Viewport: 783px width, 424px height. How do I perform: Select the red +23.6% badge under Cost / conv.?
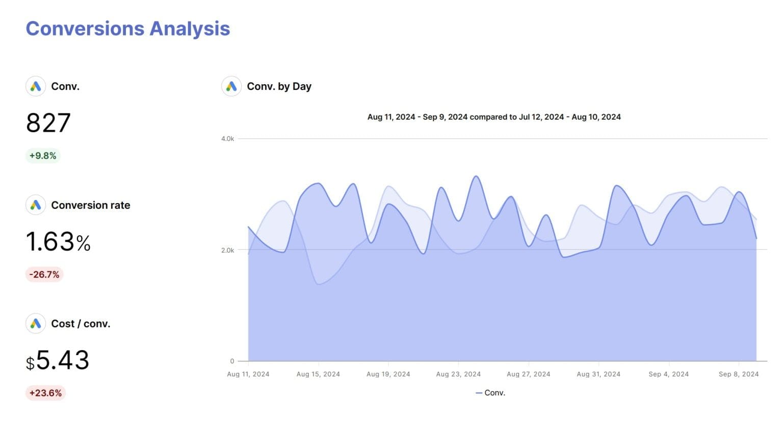45,393
